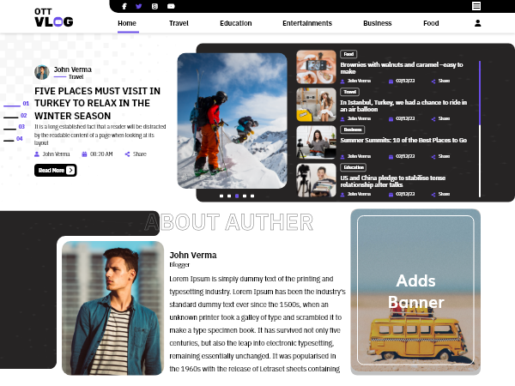Open the Food menu item
Viewport: 515px width, 386px height.
tap(431, 23)
